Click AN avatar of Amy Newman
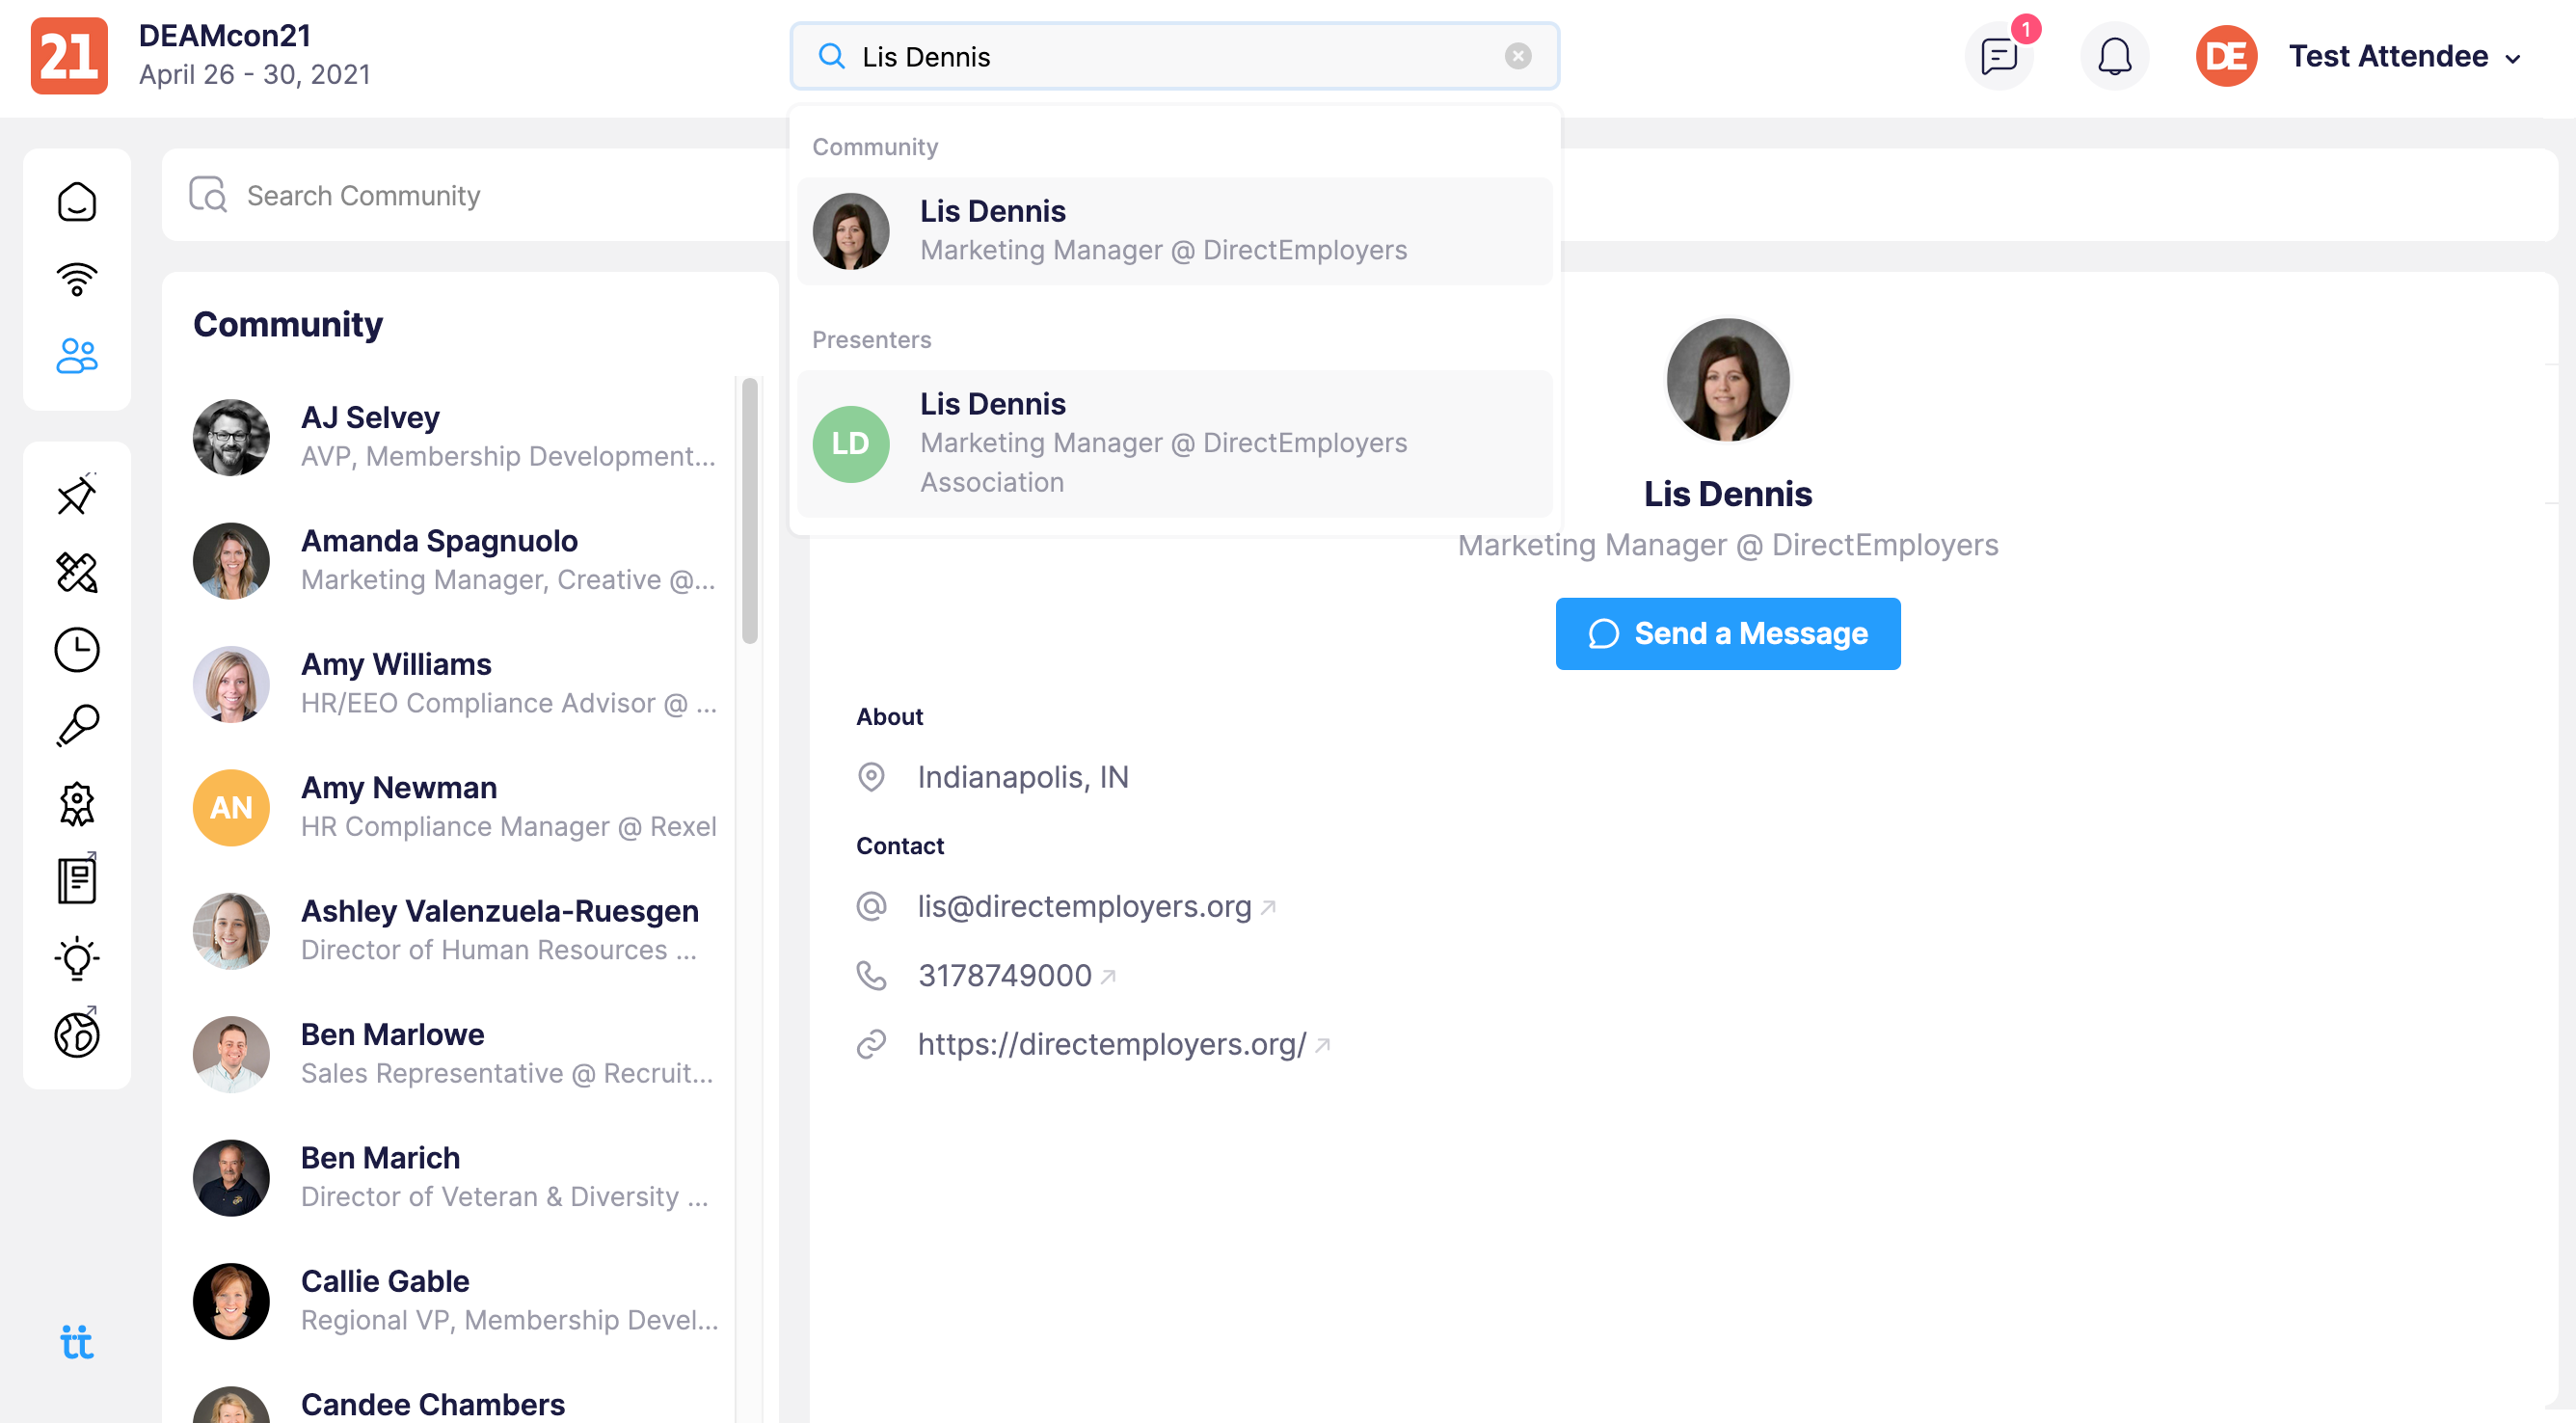The height and width of the screenshot is (1423, 2576). click(231, 807)
